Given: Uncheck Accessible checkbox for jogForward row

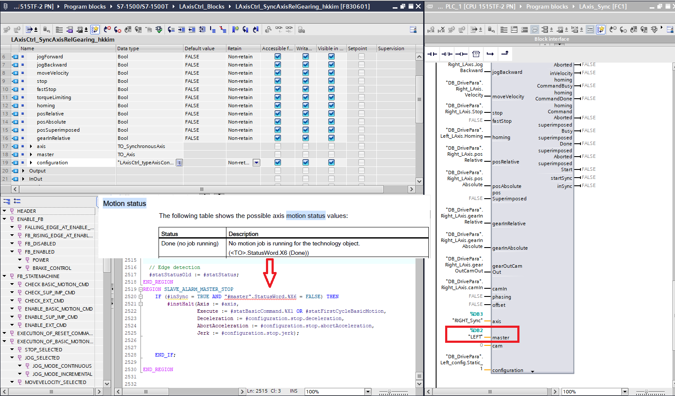Looking at the screenshot, I should [278, 57].
